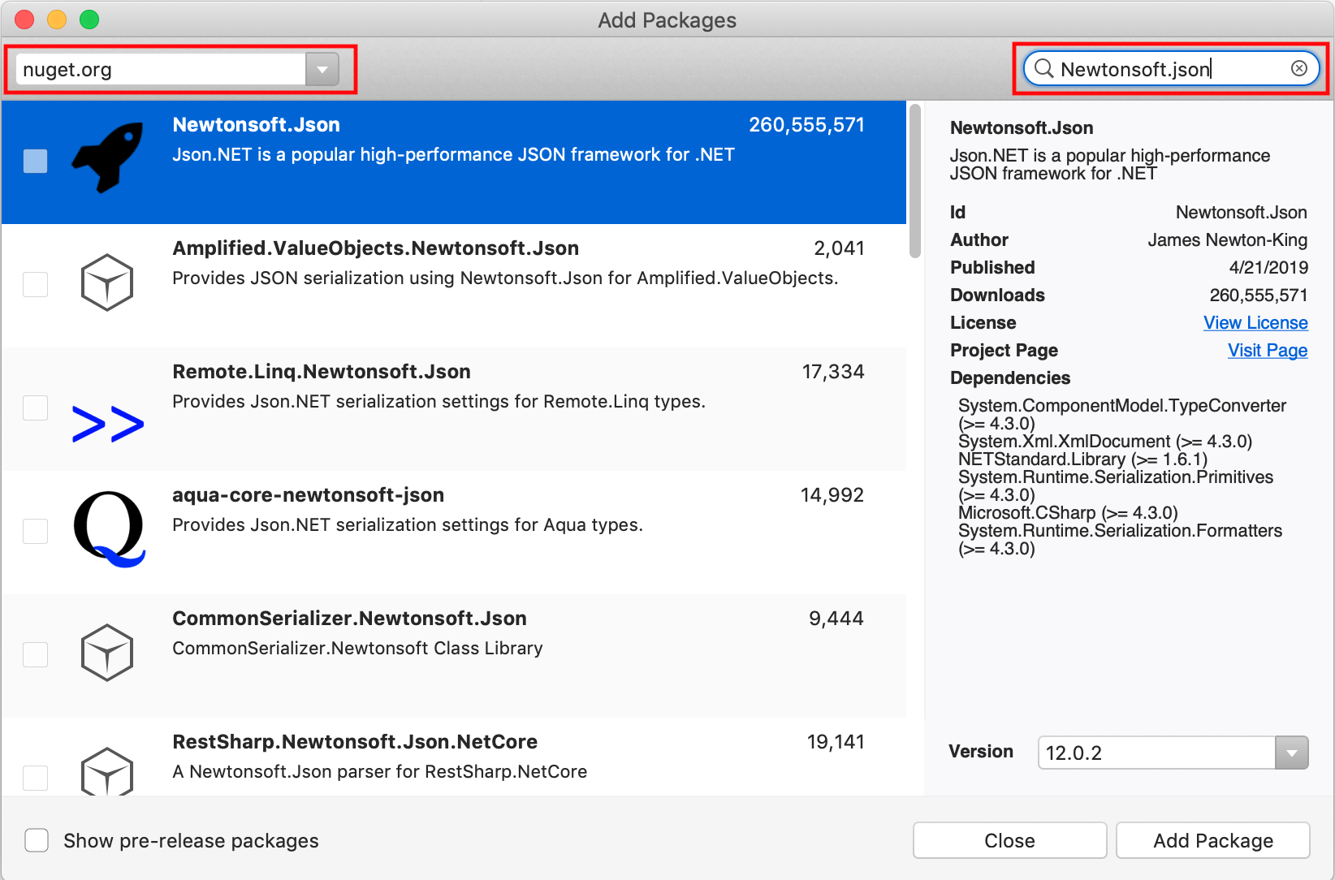Click the RestSharp.Newtonsoft.Json.NetCore package icon
Viewport: 1335px width, 880px height.
click(106, 773)
